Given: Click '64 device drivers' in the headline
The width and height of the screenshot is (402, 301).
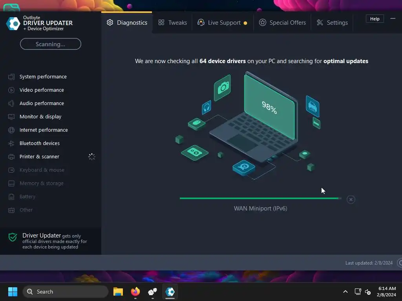Looking at the screenshot, I should click(x=223, y=61).
